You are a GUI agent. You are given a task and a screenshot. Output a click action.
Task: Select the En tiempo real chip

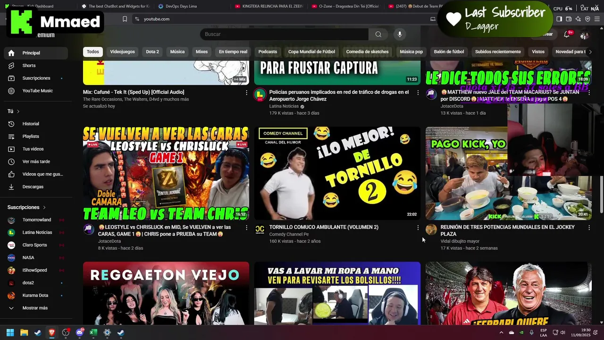tap(233, 52)
